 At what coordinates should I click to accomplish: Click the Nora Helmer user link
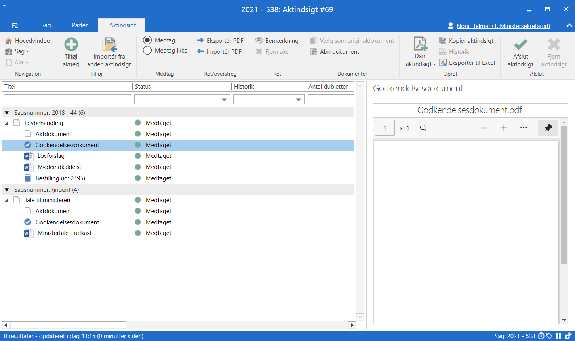(503, 26)
